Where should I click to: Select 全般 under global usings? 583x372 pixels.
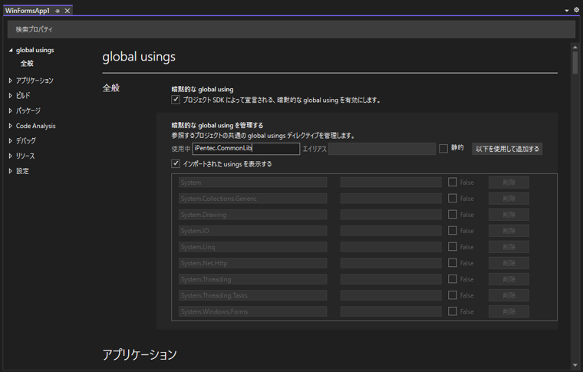[x=27, y=64]
